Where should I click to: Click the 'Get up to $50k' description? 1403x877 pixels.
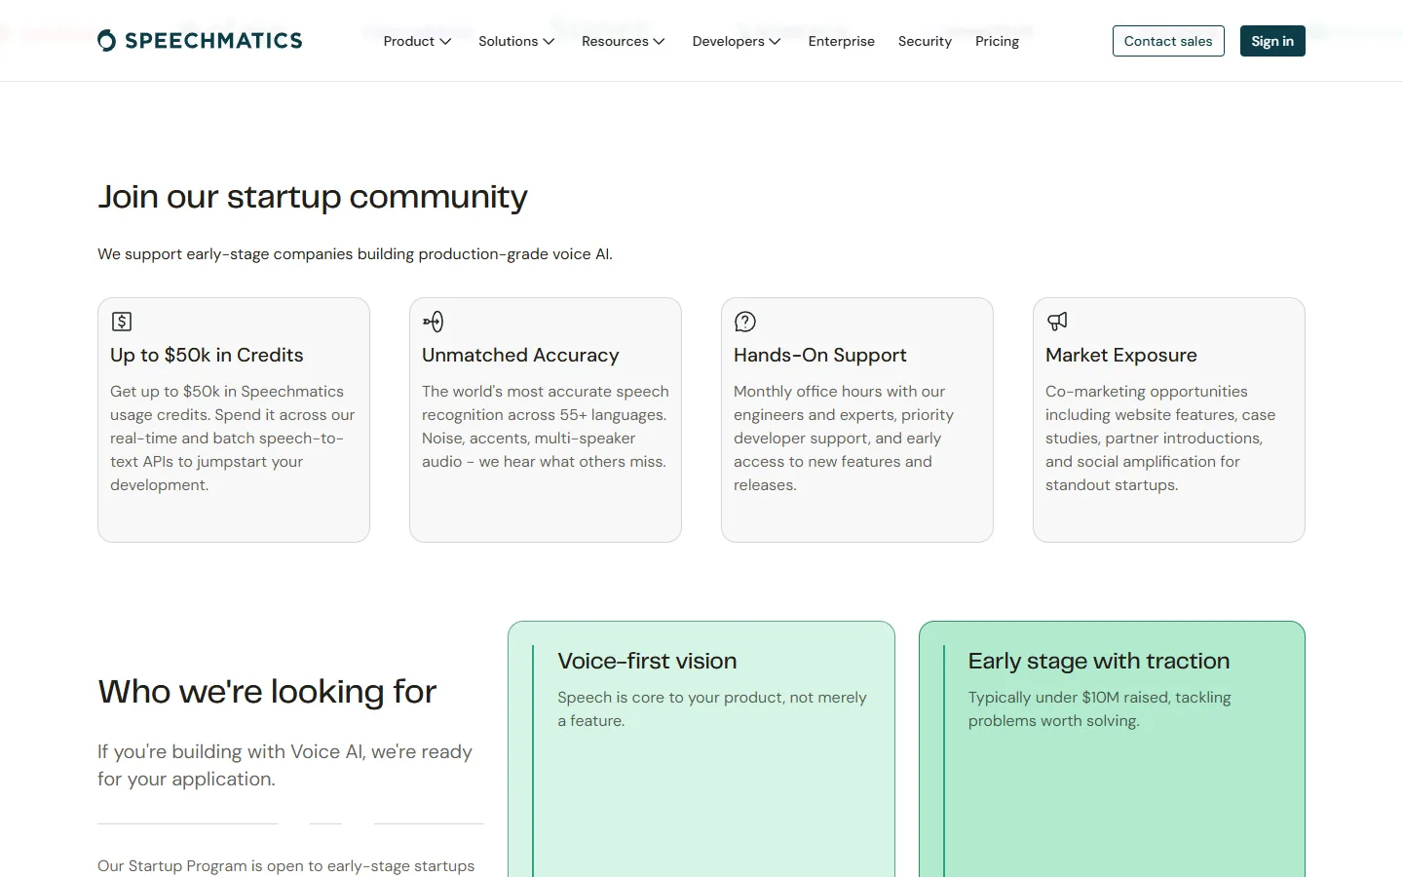(233, 438)
